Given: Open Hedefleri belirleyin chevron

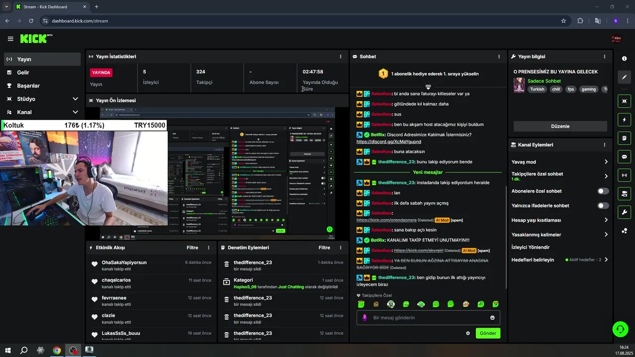Looking at the screenshot, I should click(x=606, y=260).
